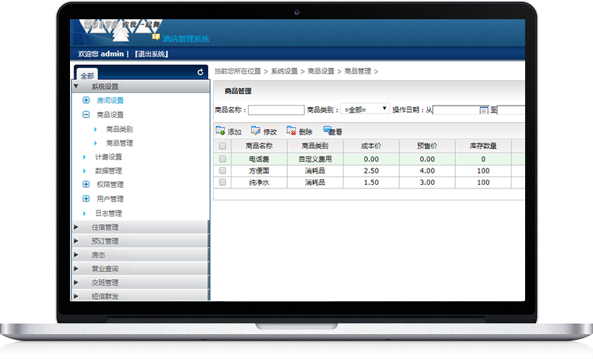
Task: Expand the 住宿管理 sidebar section
Action: coord(104,227)
